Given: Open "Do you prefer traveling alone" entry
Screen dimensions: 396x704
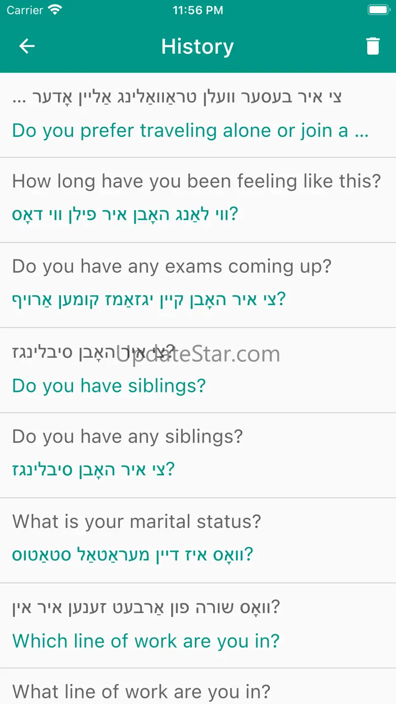Looking at the screenshot, I should 190,130.
